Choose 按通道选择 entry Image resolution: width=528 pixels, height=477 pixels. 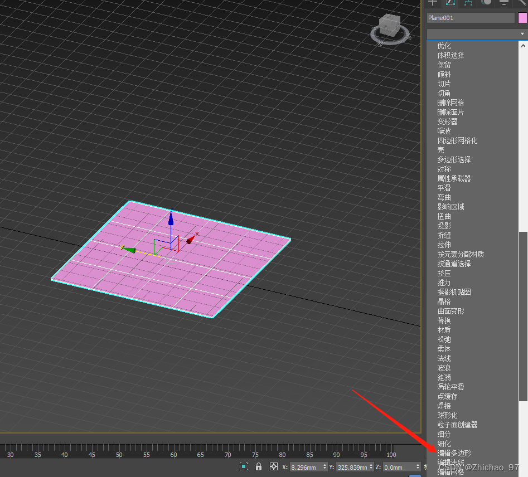coord(454,264)
